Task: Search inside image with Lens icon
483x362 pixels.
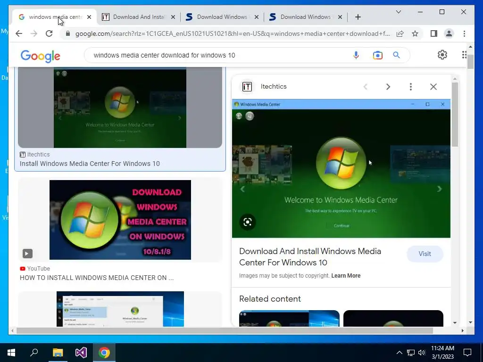Action: (x=247, y=222)
